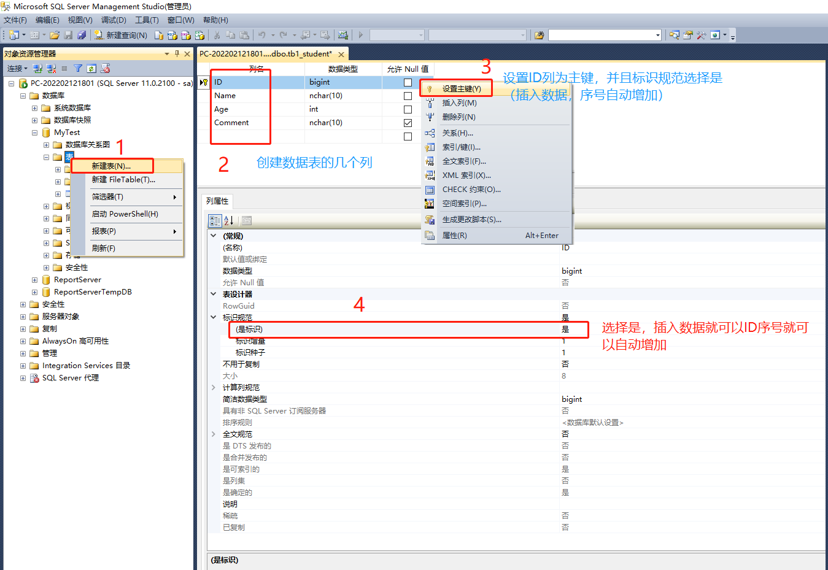The width and height of the screenshot is (828, 570).
Task: Toggle Allow Null for Age column
Action: click(x=408, y=109)
